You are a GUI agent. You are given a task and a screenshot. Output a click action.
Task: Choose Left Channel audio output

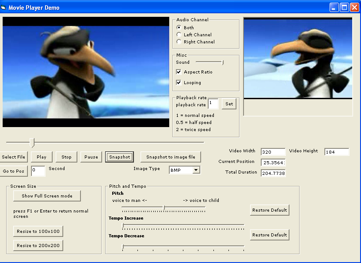click(179, 35)
